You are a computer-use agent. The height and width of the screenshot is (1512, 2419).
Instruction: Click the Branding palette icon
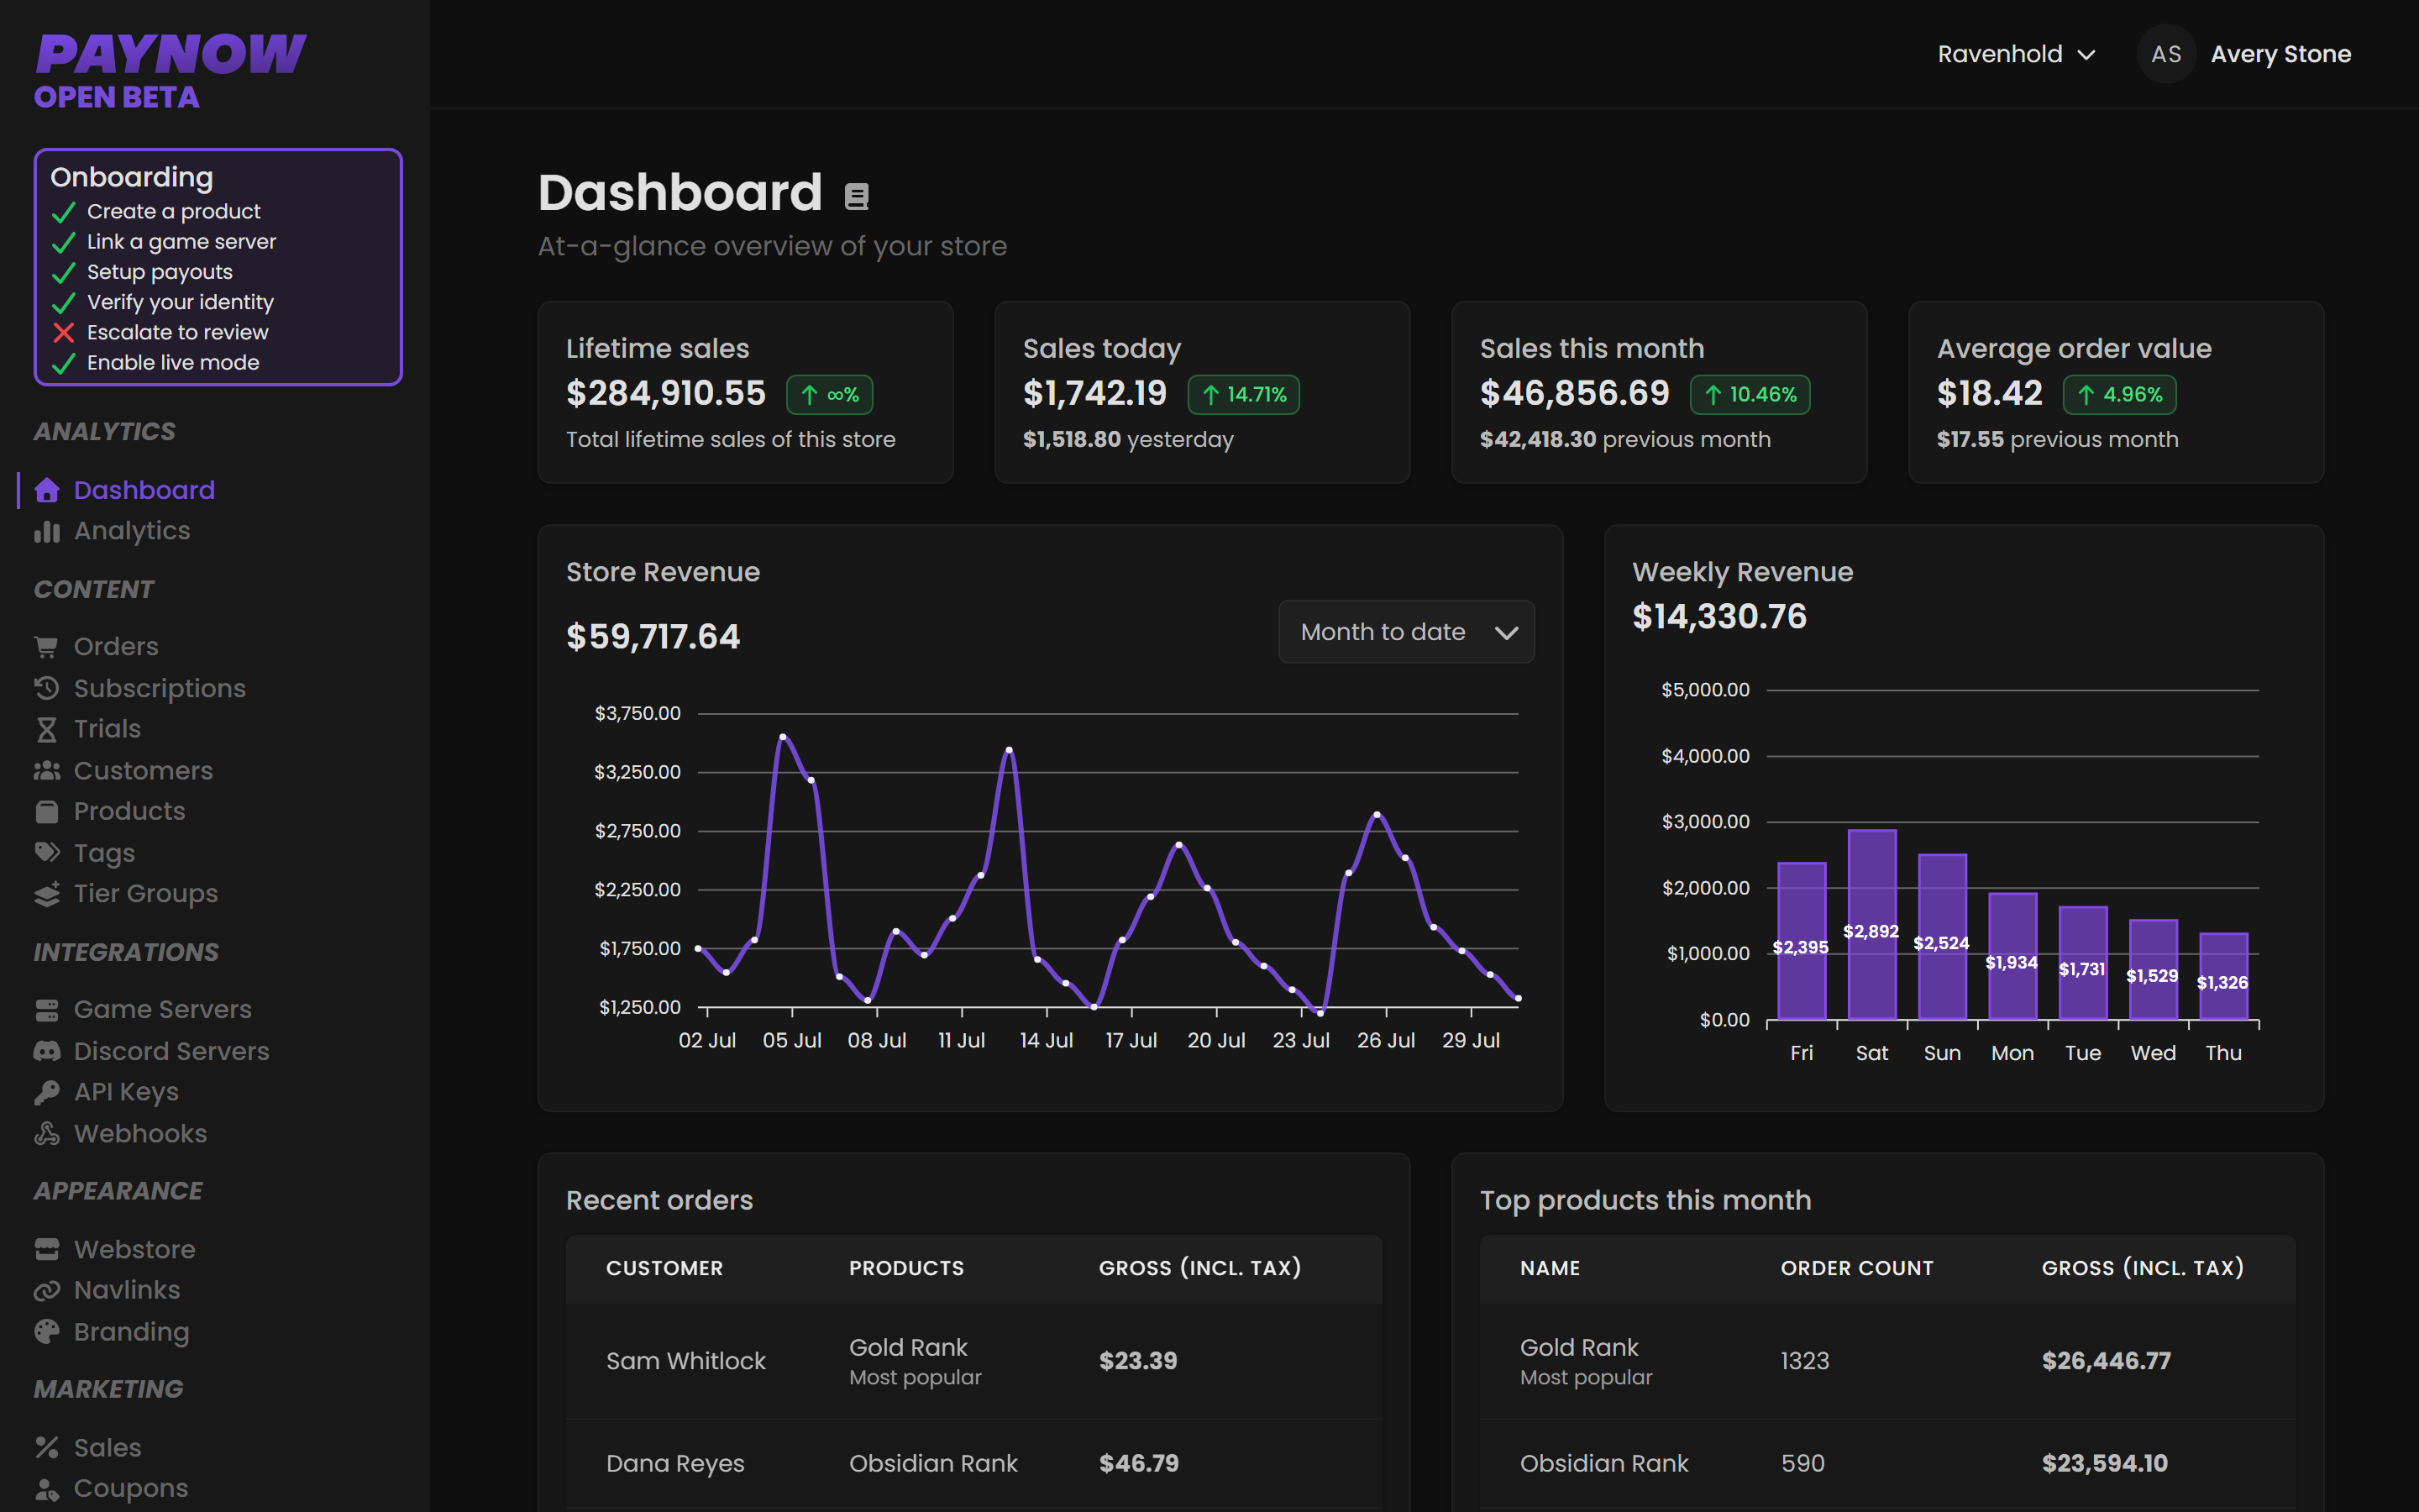pos(46,1331)
